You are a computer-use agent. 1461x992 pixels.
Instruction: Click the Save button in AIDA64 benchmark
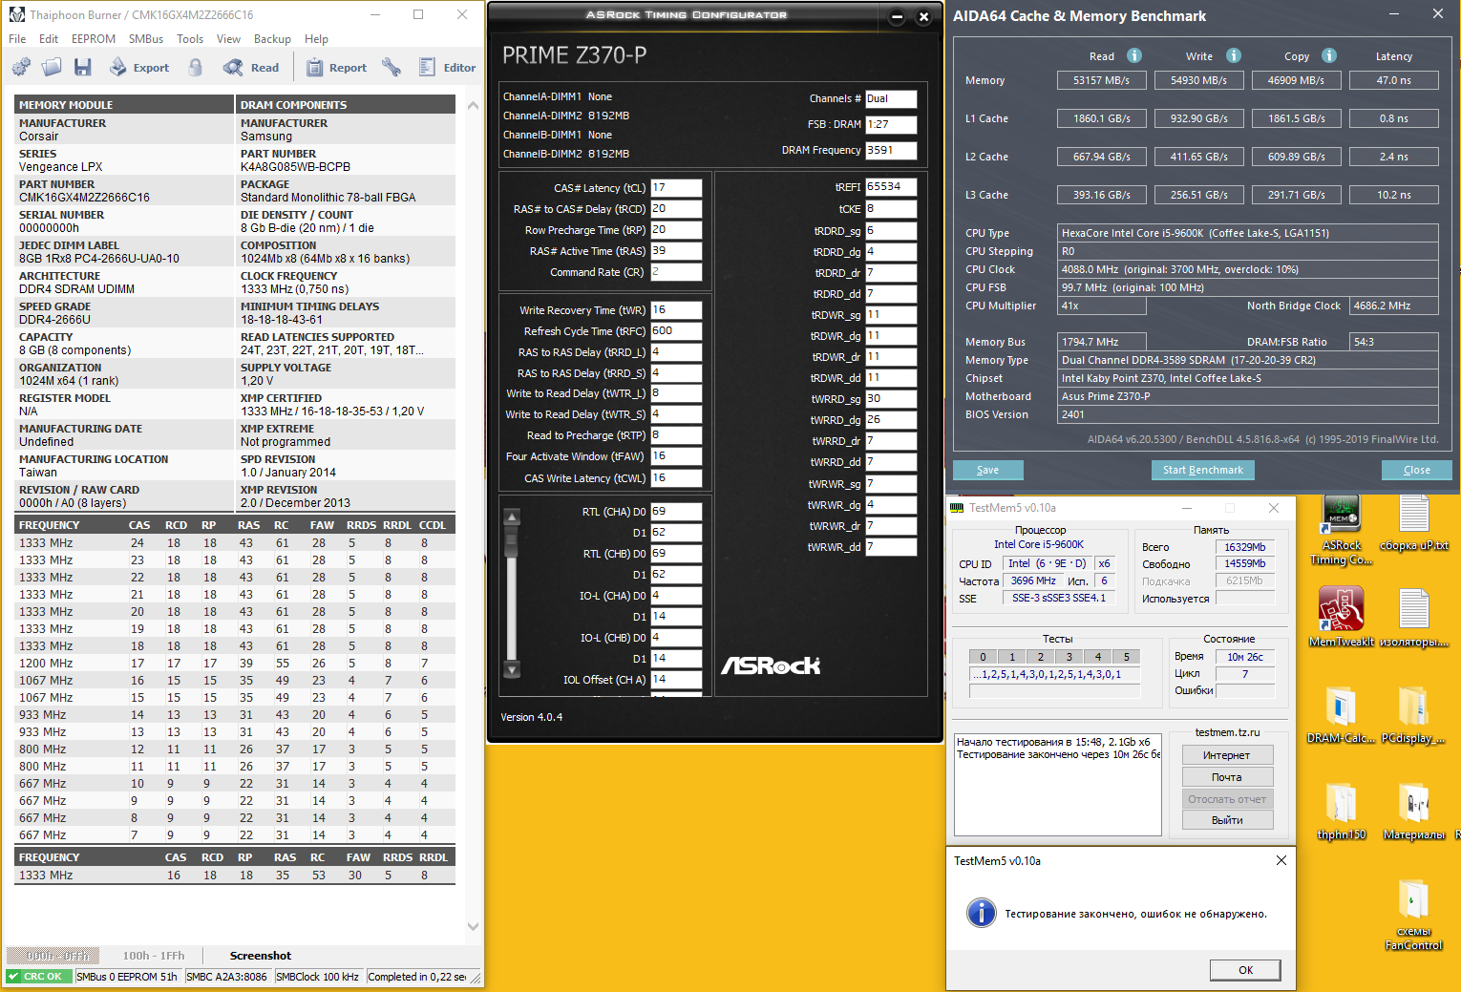[988, 470]
